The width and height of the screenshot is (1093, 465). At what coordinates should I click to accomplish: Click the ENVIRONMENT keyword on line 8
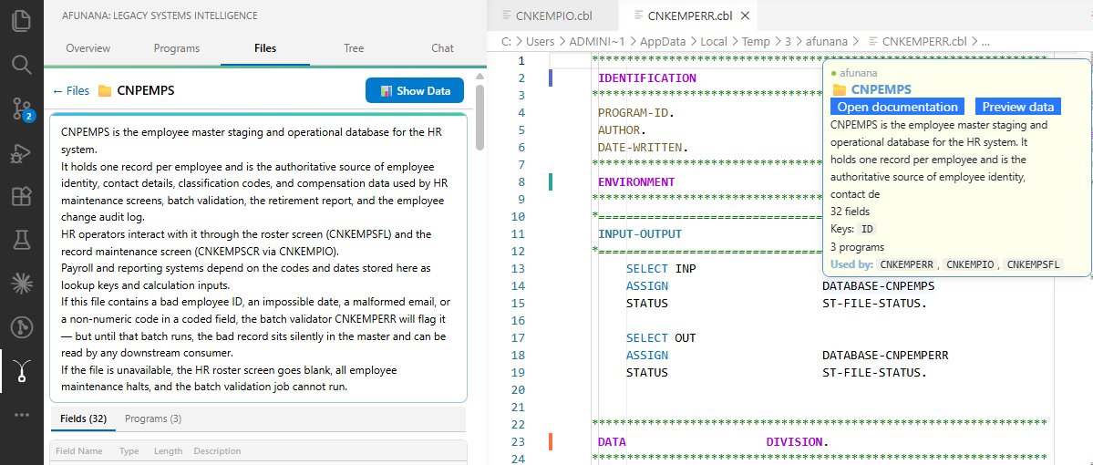(636, 182)
